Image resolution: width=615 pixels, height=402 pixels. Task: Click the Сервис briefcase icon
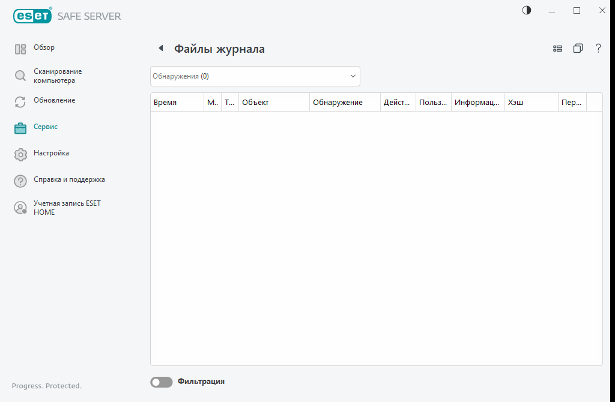coord(20,128)
